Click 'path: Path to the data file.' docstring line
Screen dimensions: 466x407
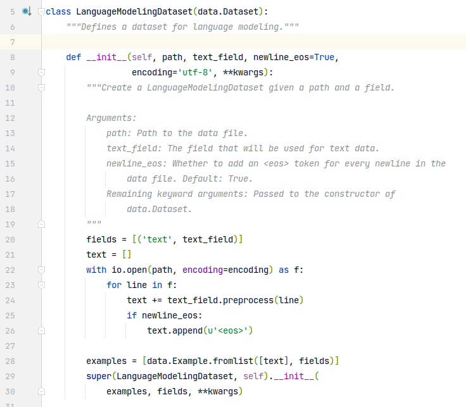click(x=177, y=134)
